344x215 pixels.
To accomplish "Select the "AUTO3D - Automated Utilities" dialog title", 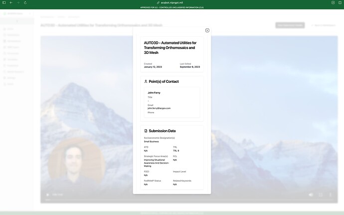I will coord(170,48).
